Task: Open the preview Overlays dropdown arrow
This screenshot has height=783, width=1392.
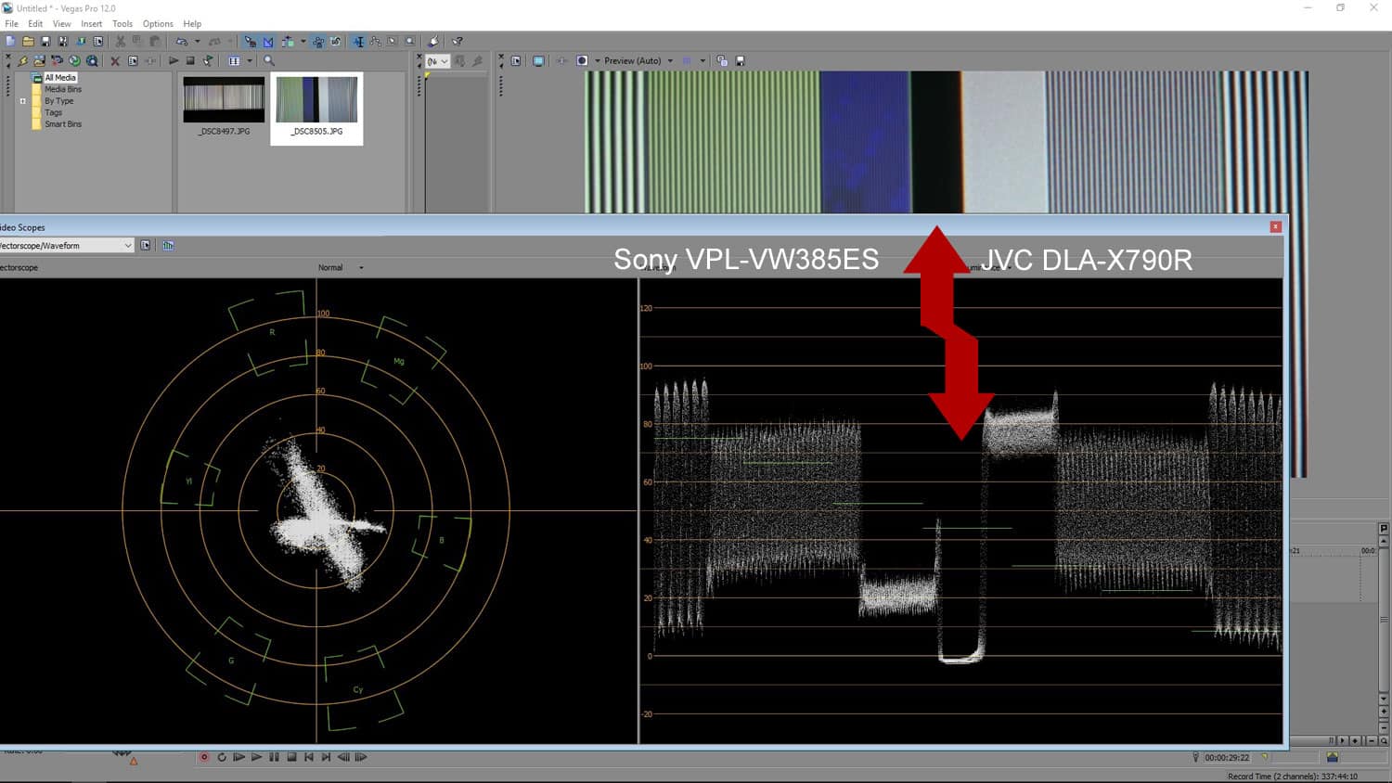Action: [x=702, y=60]
